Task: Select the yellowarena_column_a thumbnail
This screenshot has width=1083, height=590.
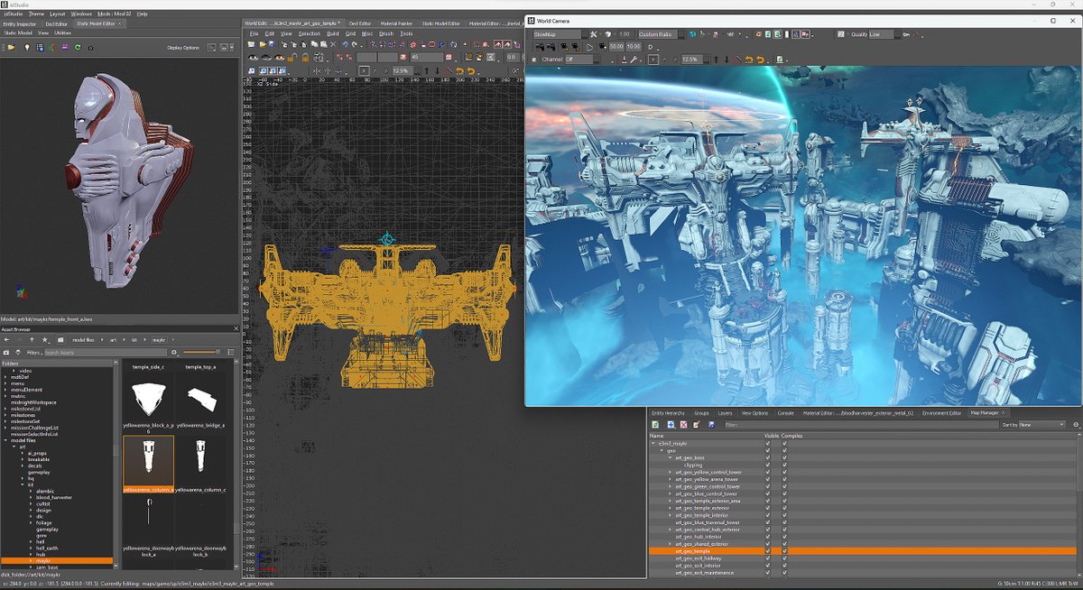Action: pos(148,465)
